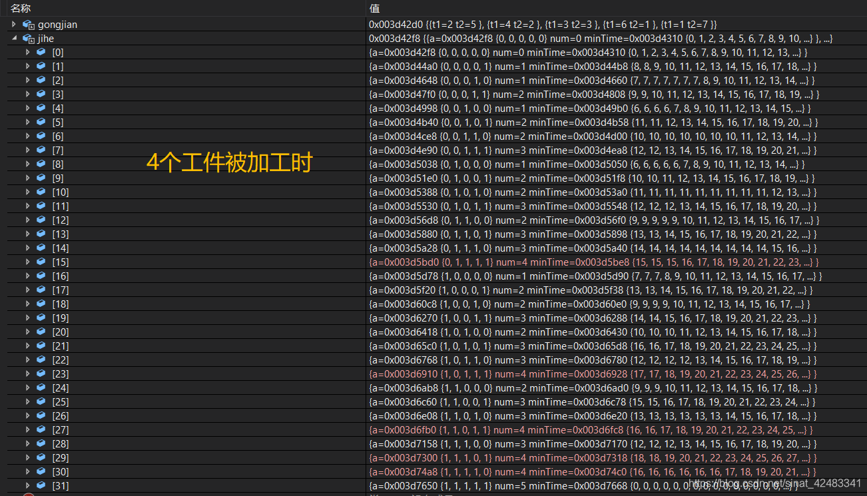The height and width of the screenshot is (496, 867).
Task: Click the cube icon of element [22]
Action: pyautogui.click(x=41, y=360)
